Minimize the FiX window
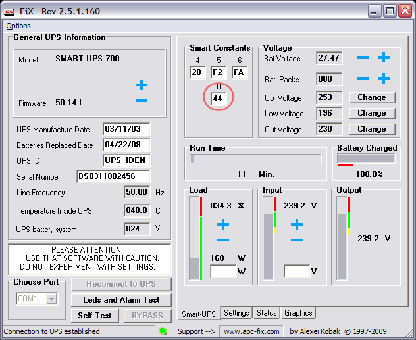 pyautogui.click(x=374, y=11)
